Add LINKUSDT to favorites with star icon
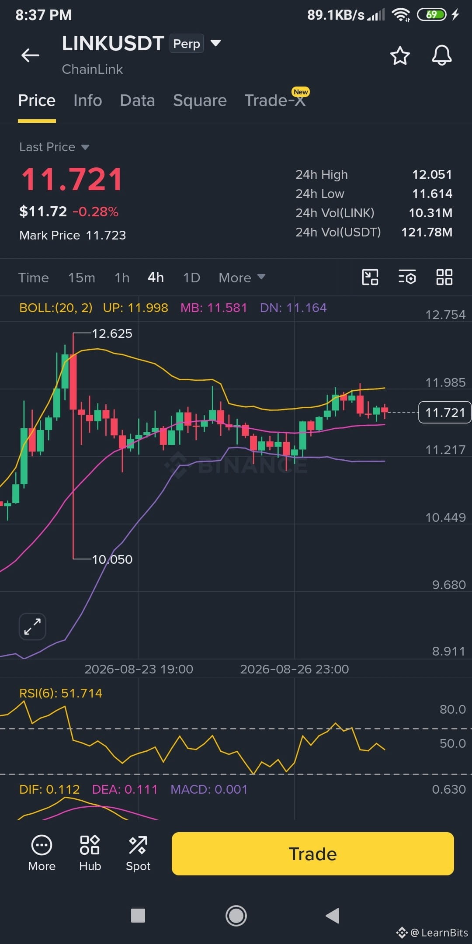472x944 pixels. 400,56
